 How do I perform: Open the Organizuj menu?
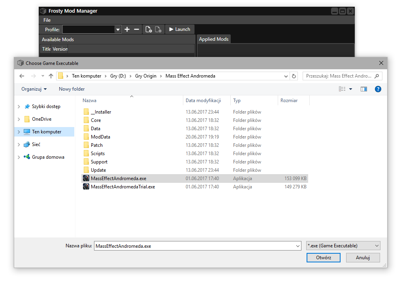click(34, 89)
